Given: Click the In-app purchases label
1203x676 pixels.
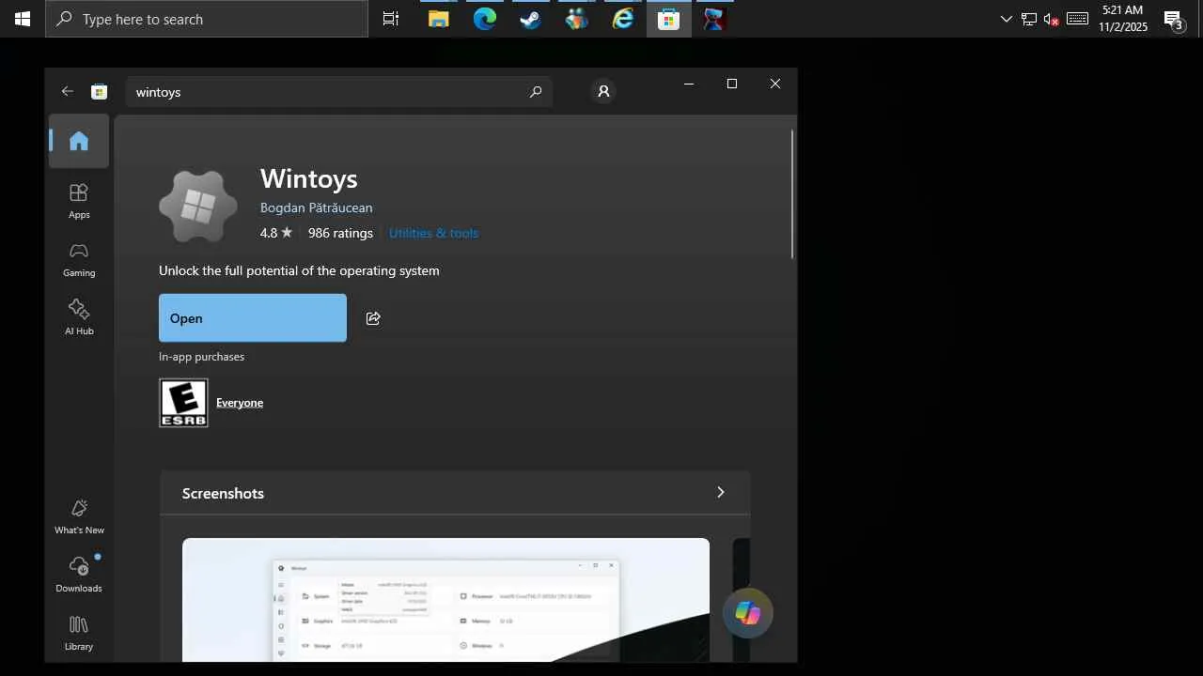Looking at the screenshot, I should 201,357.
